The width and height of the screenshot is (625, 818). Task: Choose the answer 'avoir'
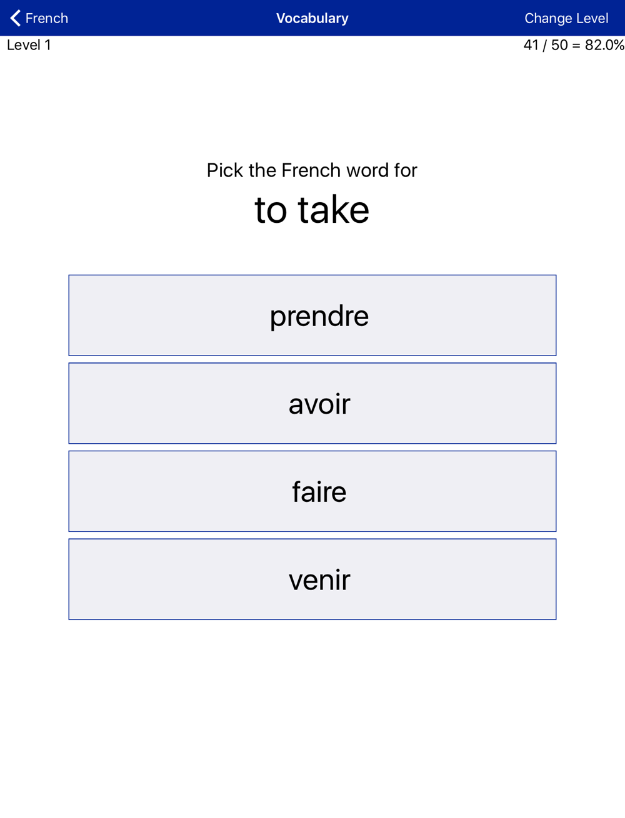tap(312, 404)
